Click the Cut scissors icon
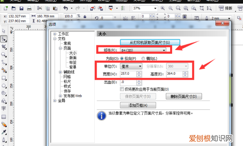Image resolution: width=243 pixels, height=146 pixels. pos(40,8)
